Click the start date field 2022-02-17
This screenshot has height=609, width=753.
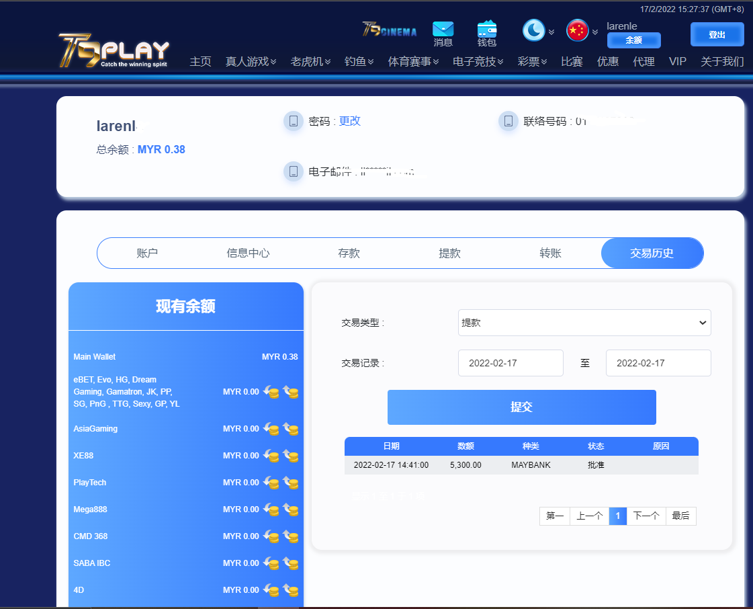(x=511, y=363)
